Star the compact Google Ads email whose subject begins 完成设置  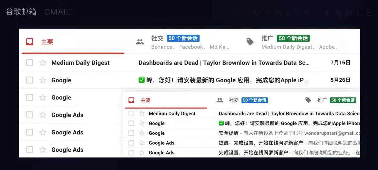[x=142, y=153]
